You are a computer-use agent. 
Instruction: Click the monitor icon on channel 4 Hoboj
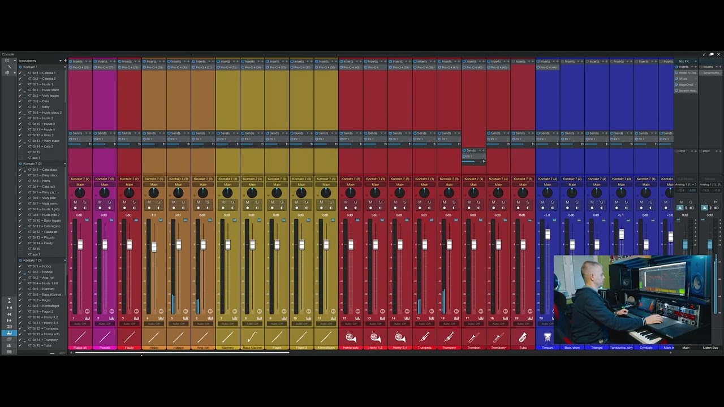point(159,208)
